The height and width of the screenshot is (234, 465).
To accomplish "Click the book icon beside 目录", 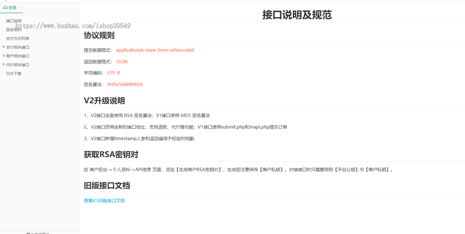I will (x=5, y=8).
